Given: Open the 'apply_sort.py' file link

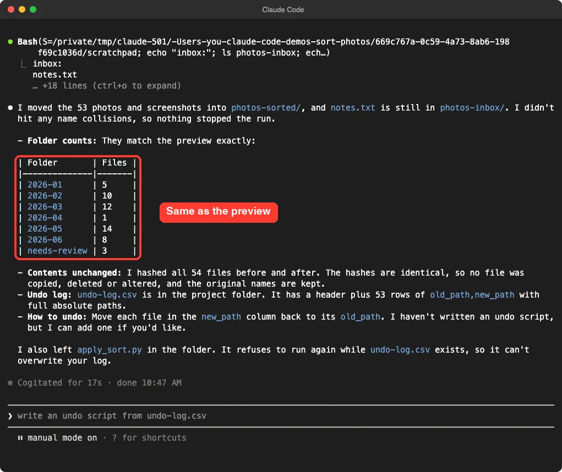Looking at the screenshot, I should (x=110, y=349).
